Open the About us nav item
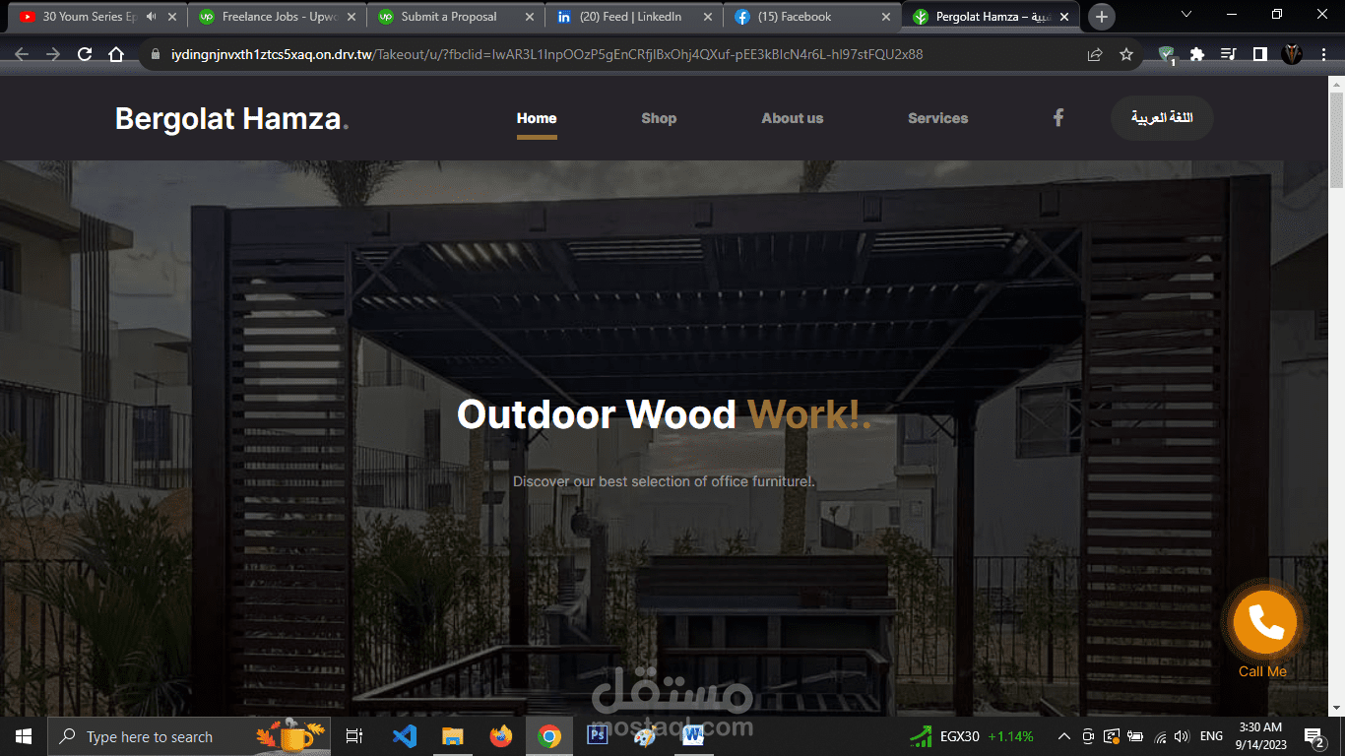The height and width of the screenshot is (756, 1345). (x=793, y=118)
